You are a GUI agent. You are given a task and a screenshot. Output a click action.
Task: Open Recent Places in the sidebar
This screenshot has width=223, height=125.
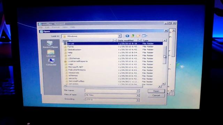pos(50,44)
